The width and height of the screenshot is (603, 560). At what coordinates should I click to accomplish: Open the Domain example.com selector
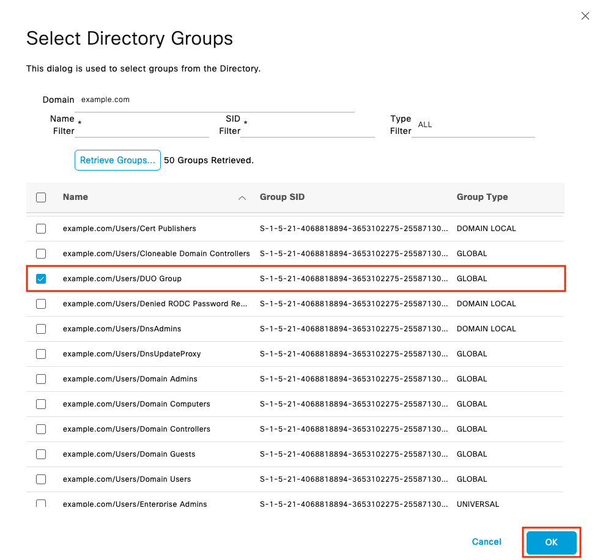click(x=214, y=100)
